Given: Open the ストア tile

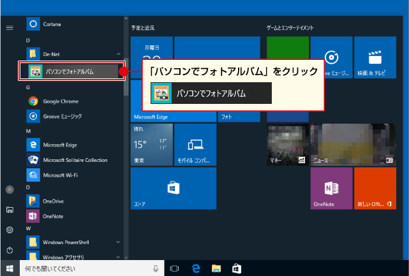Looking at the screenshot, I should pos(174,188).
